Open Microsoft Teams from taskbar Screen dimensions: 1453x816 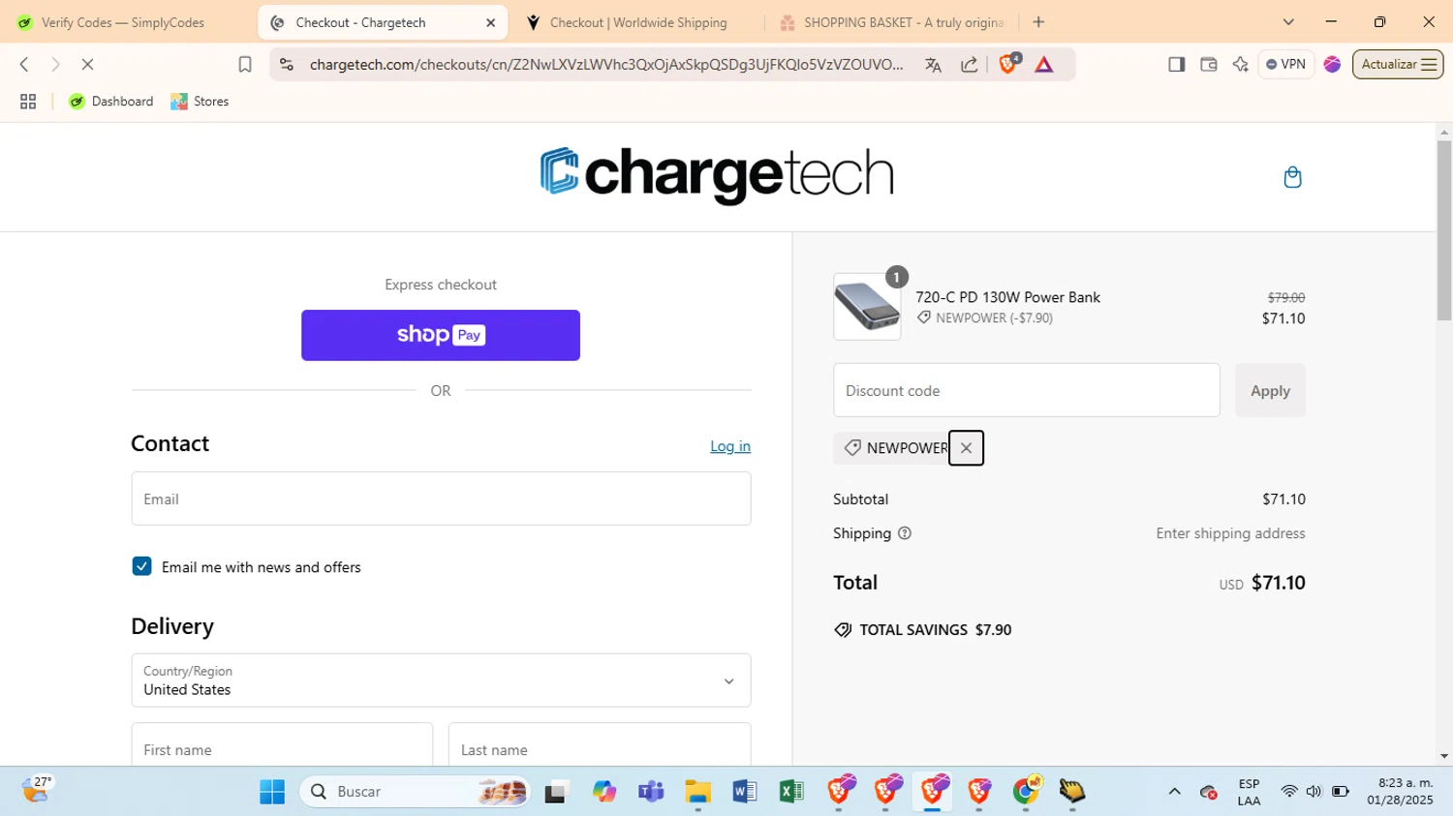pyautogui.click(x=651, y=792)
